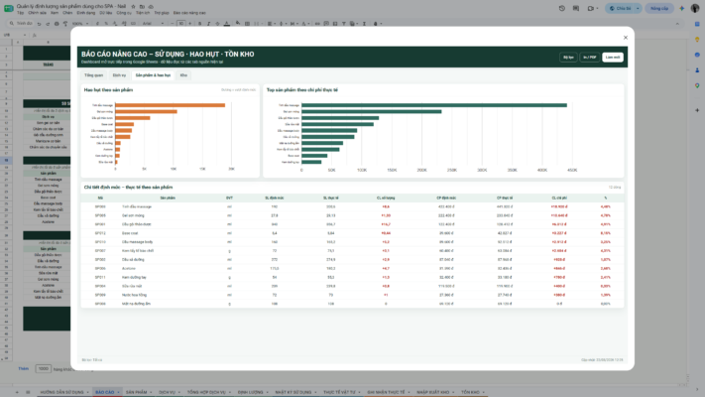Click the undo toolbar icon
This screenshot has height=397, width=705.
[39, 24]
